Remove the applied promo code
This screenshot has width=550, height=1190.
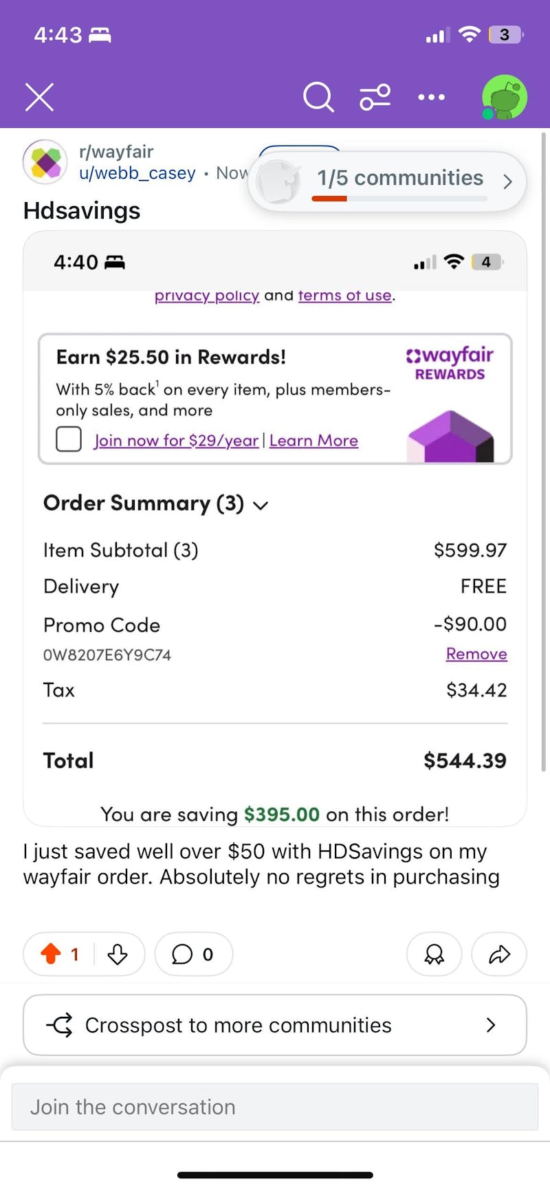coord(476,654)
